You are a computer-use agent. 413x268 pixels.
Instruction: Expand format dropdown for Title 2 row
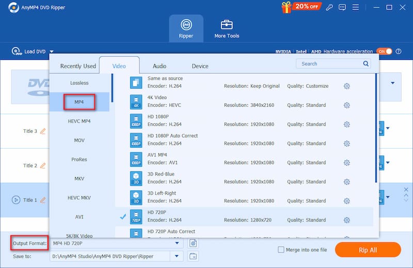click(x=388, y=163)
